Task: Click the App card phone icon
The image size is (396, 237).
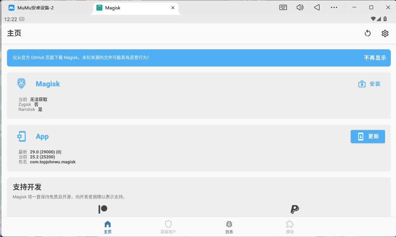Action: [x=21, y=136]
